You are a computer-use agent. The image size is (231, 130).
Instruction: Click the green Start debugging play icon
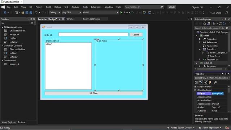click(121, 13)
